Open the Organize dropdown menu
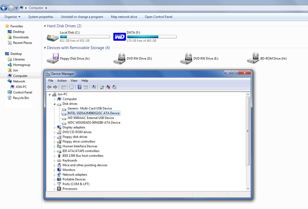 (12, 17)
